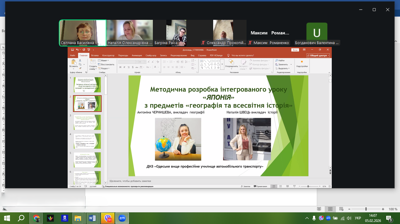This screenshot has width=400, height=224.
Task: Open the Zoom app from the taskbar
Action: [122, 218]
